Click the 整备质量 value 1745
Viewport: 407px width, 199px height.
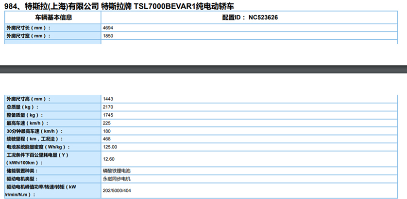coord(108,115)
